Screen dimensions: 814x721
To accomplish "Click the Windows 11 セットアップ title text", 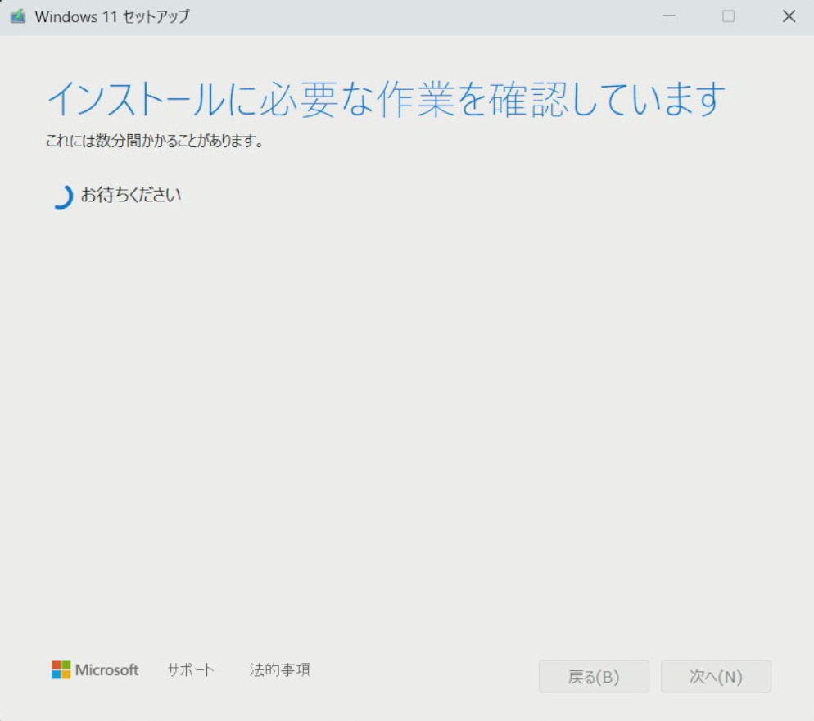I will pyautogui.click(x=112, y=16).
